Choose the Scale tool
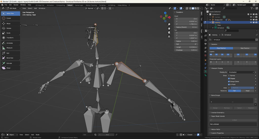Image resolution: width=259 pixels, height=139 pixels. pyautogui.click(x=8, y=33)
